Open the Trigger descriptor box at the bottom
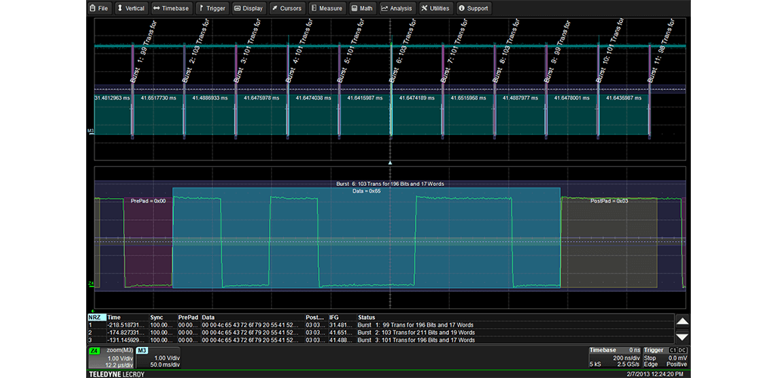The height and width of the screenshot is (378, 777). [x=667, y=358]
